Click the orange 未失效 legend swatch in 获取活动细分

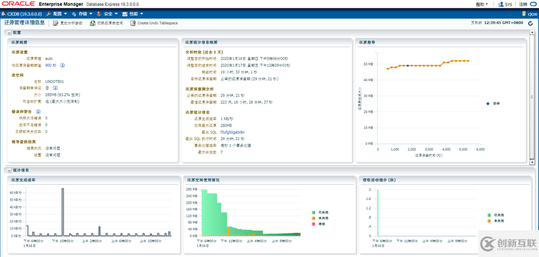point(489,221)
